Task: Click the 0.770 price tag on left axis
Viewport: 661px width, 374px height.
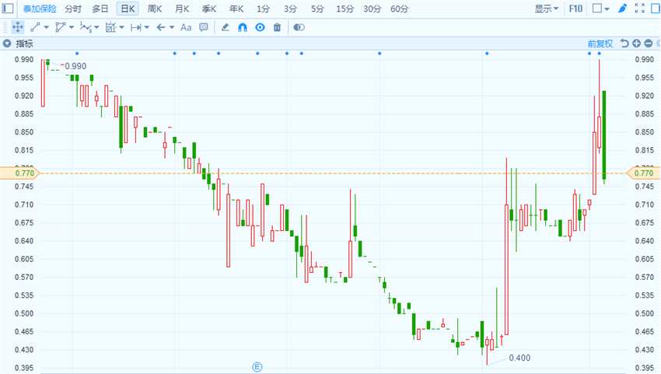Action: coord(19,173)
